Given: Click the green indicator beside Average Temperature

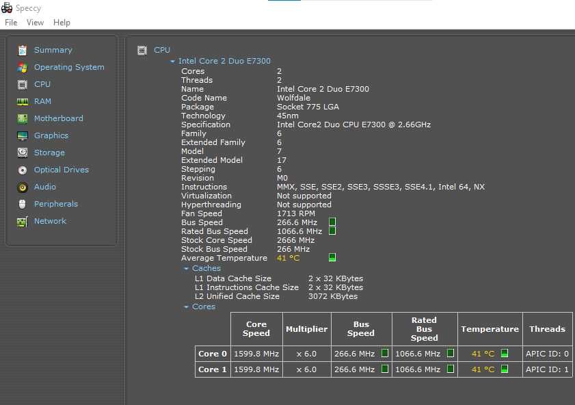Looking at the screenshot, I should [332, 257].
